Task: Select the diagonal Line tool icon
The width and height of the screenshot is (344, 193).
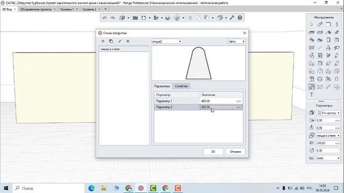Action: 320,48
